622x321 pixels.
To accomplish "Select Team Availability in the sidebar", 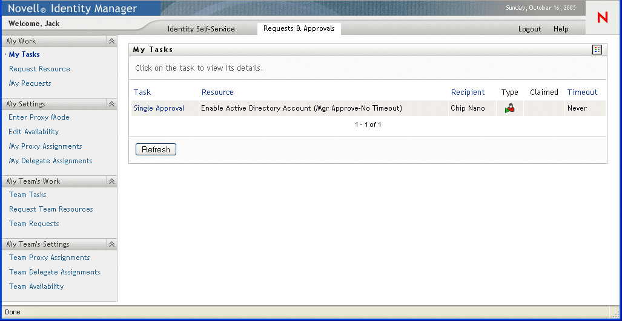I will click(36, 287).
